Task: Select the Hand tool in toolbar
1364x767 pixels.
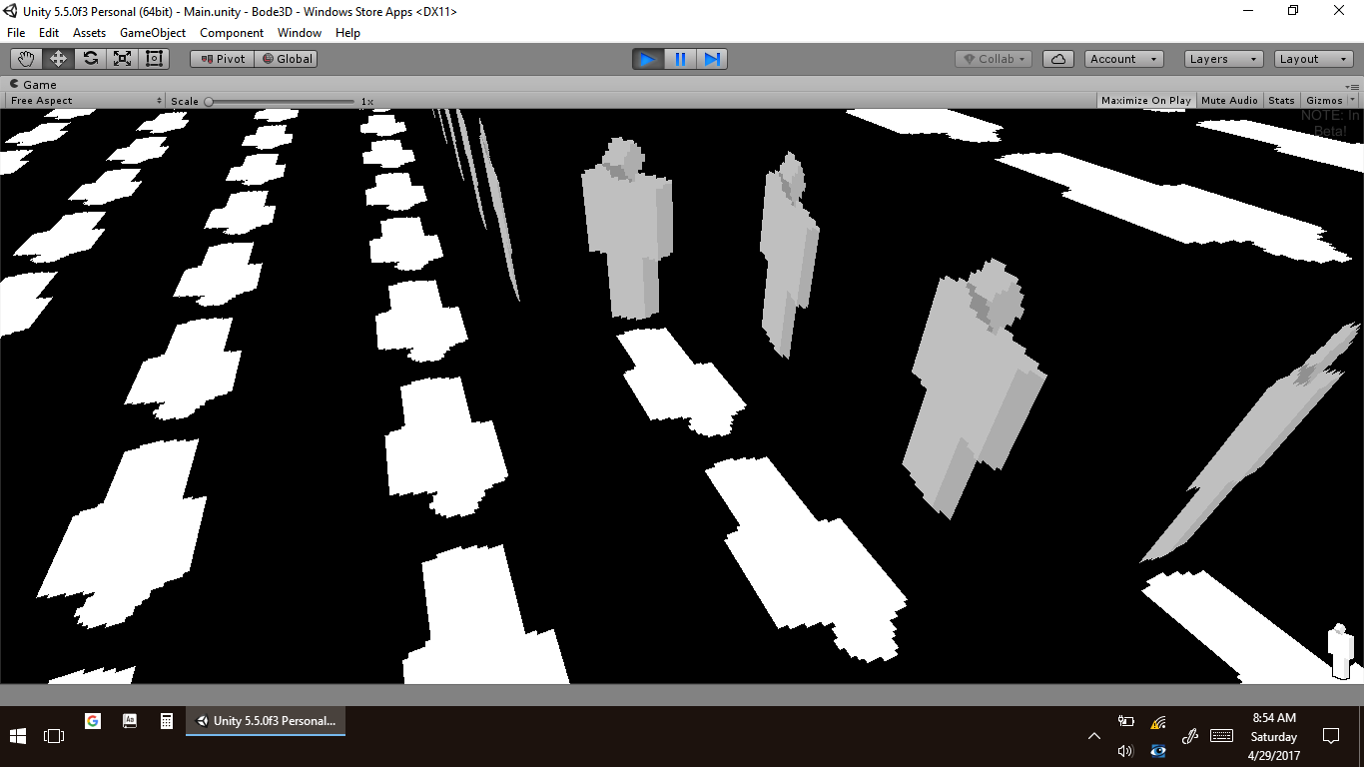Action: tap(26, 59)
